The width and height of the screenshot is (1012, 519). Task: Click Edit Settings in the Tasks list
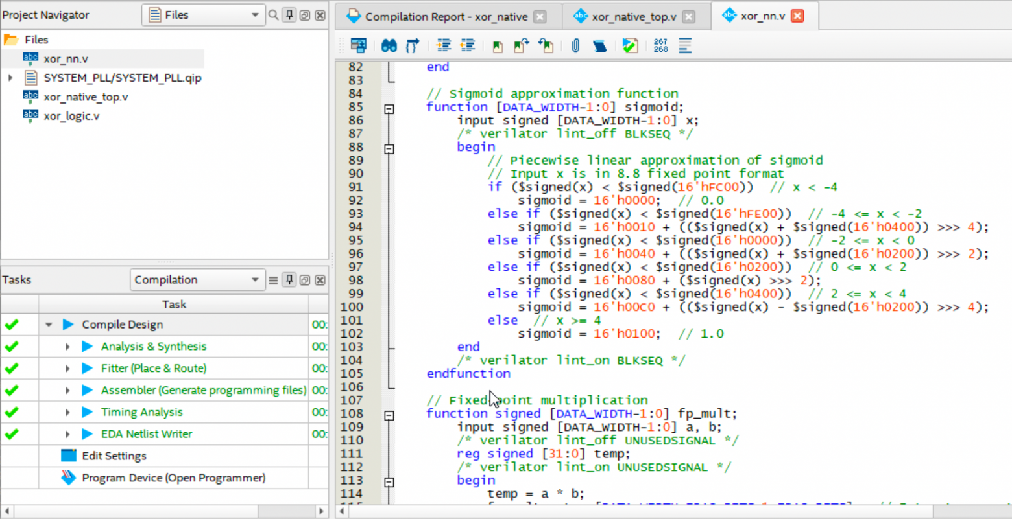click(x=114, y=456)
